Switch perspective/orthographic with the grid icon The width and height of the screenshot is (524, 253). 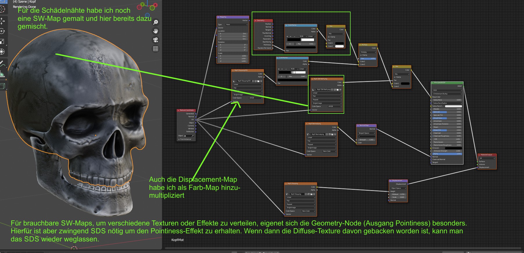pyautogui.click(x=156, y=49)
